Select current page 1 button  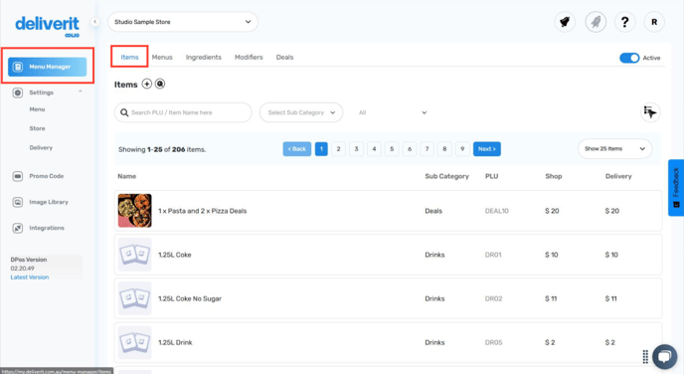(x=321, y=149)
